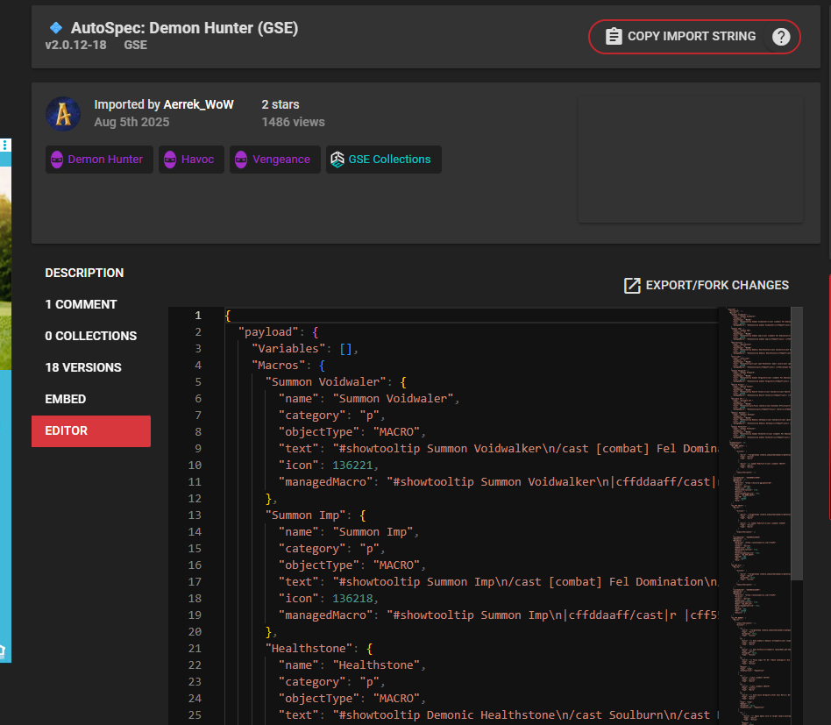Click the clipboard icon on Copy Import String
This screenshot has width=831, height=725.
614,37
